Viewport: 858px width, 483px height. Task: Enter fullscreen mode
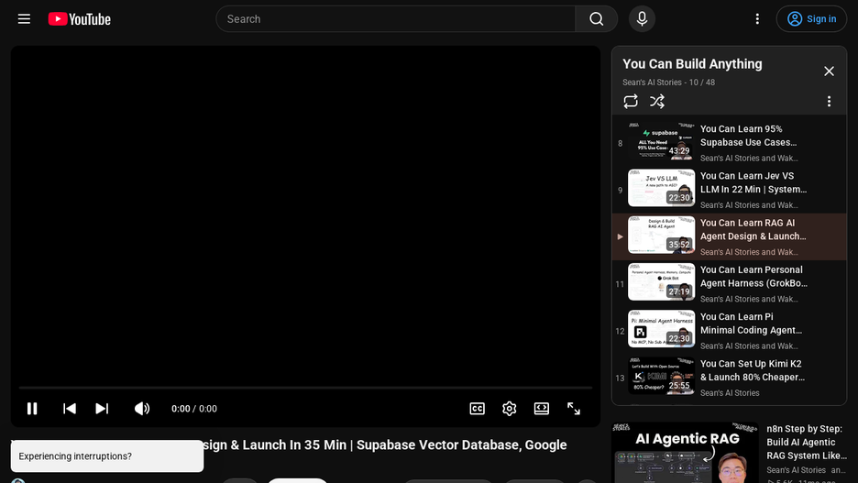pos(574,409)
